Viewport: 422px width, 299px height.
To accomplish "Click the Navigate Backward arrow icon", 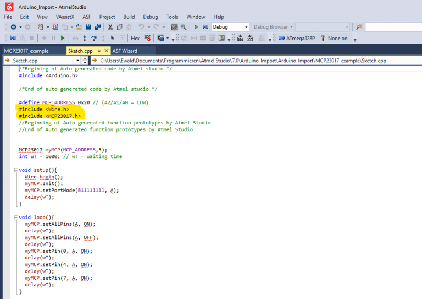I will 13,27.
